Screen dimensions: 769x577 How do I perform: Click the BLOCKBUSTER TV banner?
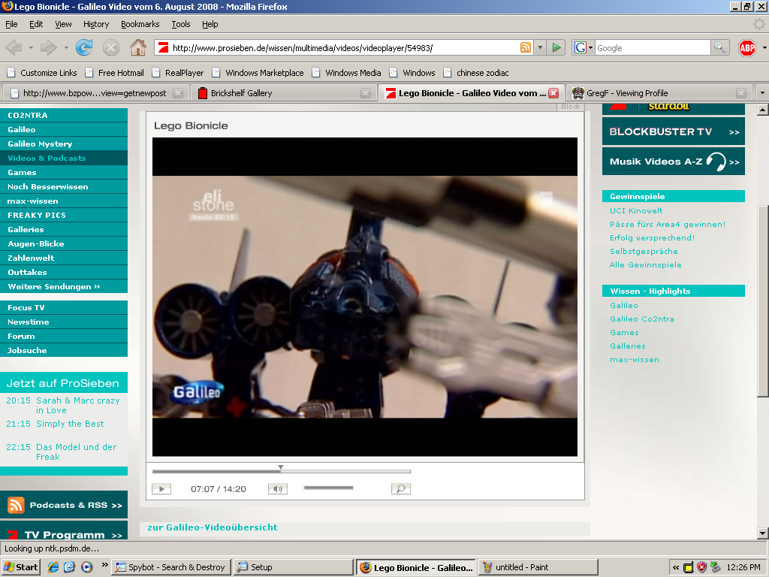point(674,131)
